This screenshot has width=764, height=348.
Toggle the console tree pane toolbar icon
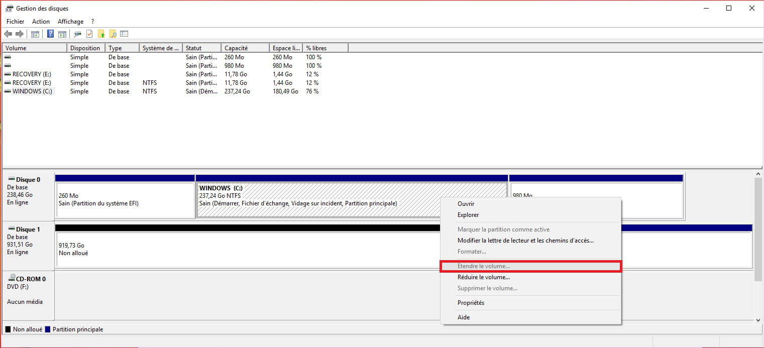(35, 34)
